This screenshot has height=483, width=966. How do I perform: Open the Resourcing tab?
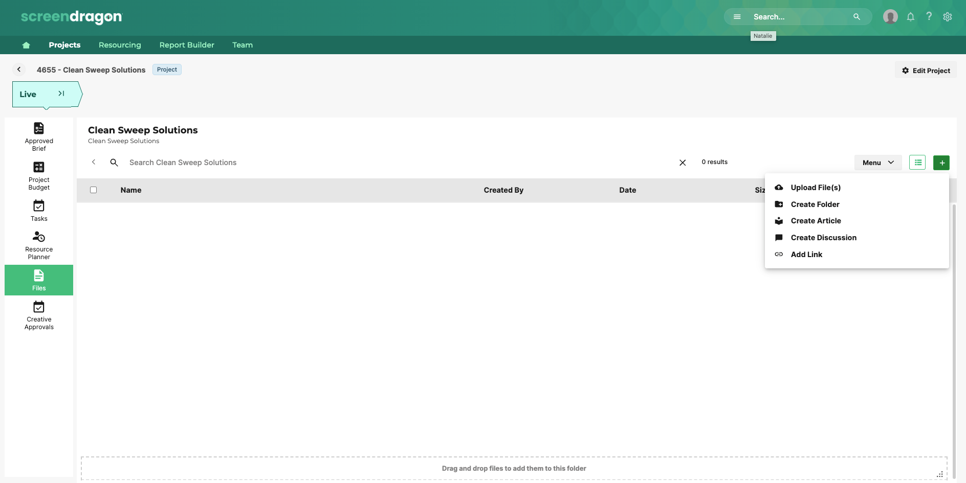(x=120, y=45)
